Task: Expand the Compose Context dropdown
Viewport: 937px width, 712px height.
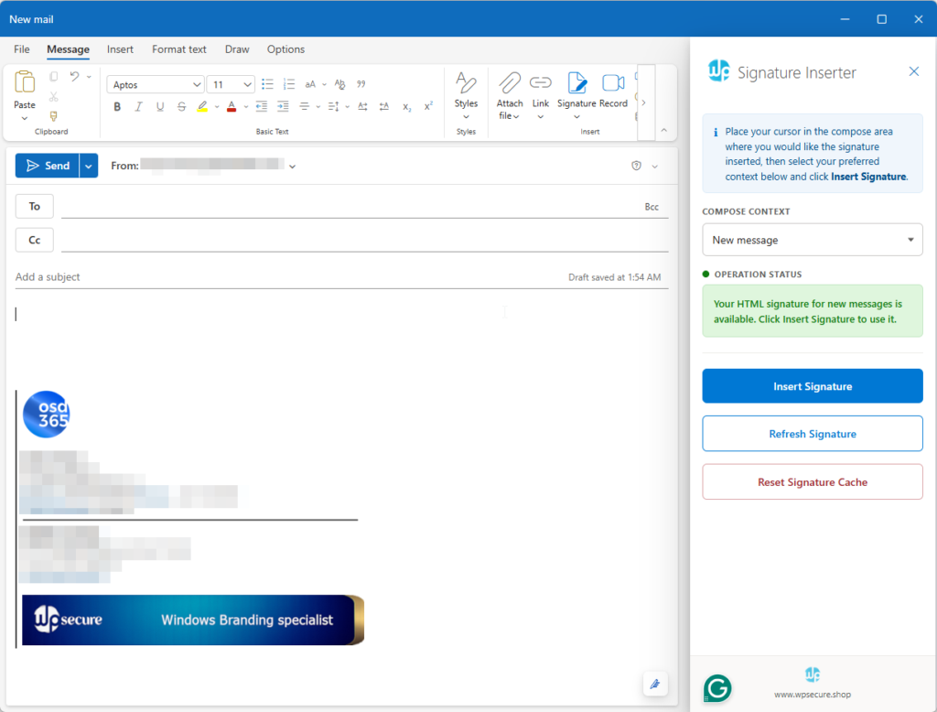Action: tap(812, 240)
